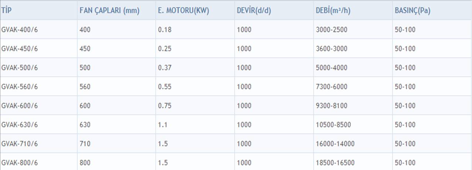Click motor power 1.5 in GVAK-710/6 row
This screenshot has height=170, width=472.
click(x=163, y=143)
